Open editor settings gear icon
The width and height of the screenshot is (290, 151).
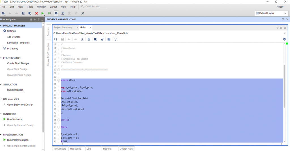click(x=284, y=39)
